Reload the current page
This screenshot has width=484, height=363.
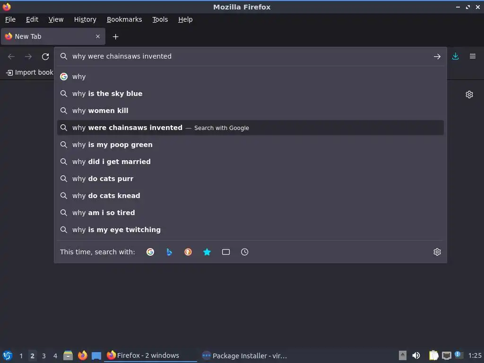coord(45,57)
